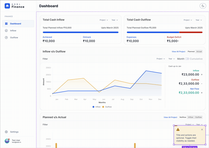Click the Dashboard grid icon in sidebar
209x148 pixels.
(x=6, y=24)
